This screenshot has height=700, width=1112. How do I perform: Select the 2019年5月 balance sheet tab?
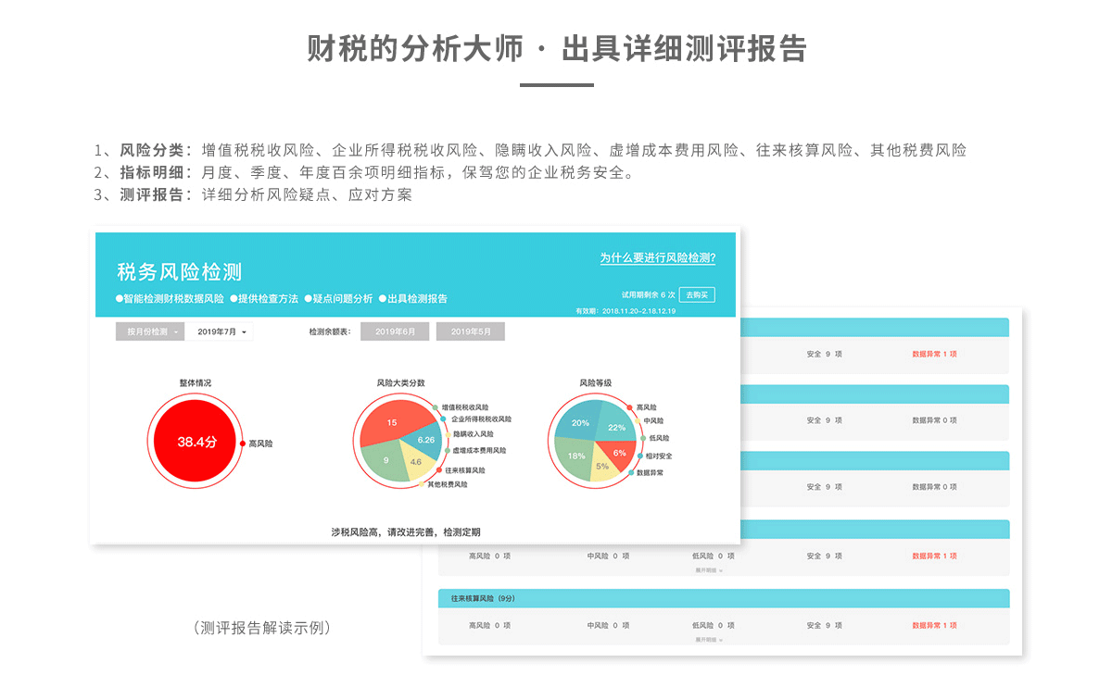(471, 331)
